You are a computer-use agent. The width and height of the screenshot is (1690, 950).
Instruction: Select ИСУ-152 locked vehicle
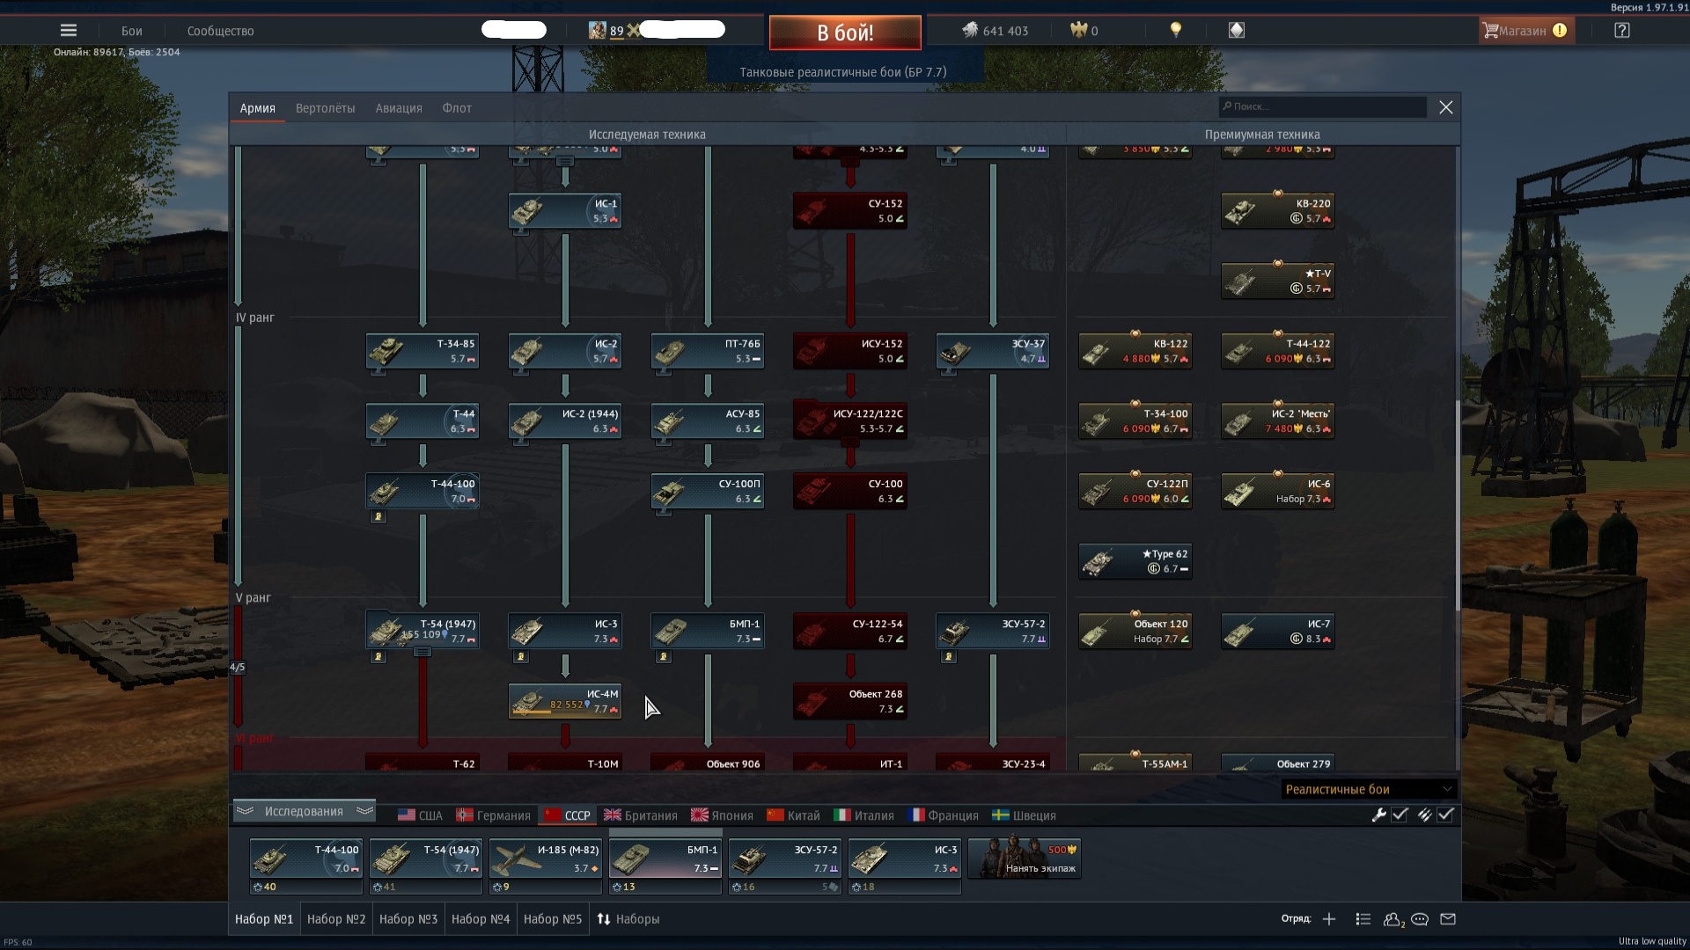(x=850, y=351)
